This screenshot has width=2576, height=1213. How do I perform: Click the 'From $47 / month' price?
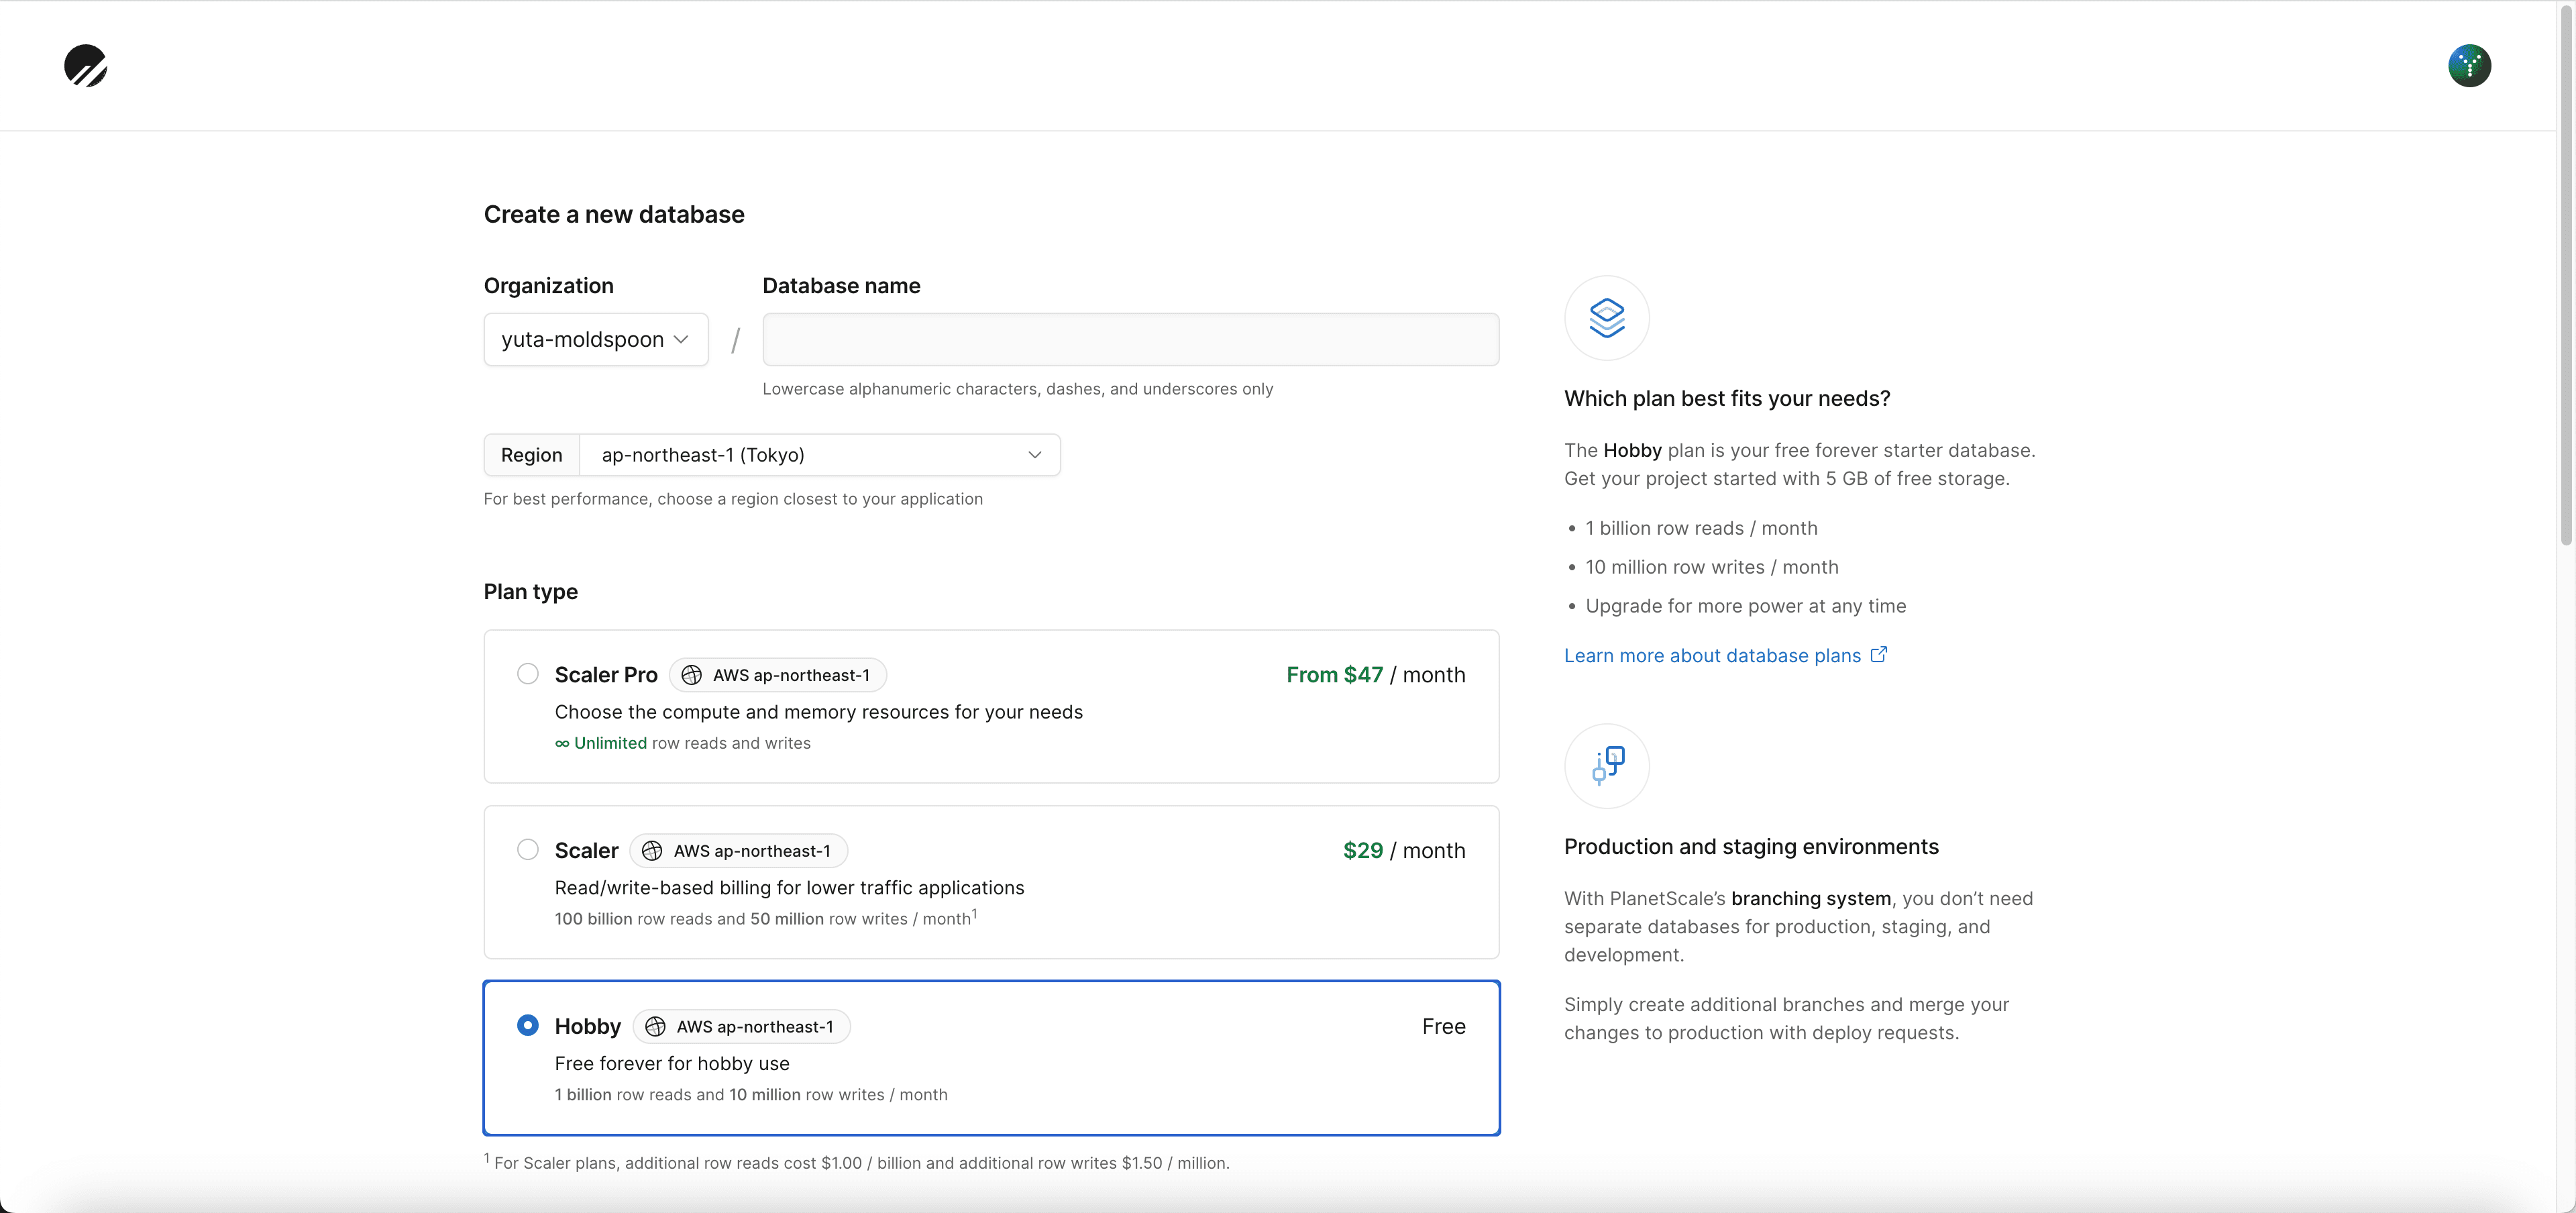click(x=1376, y=675)
